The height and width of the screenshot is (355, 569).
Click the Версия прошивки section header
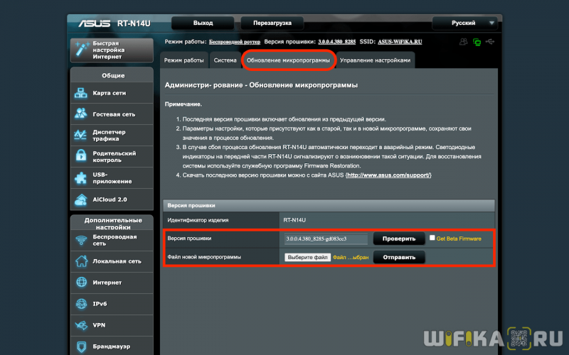point(329,205)
